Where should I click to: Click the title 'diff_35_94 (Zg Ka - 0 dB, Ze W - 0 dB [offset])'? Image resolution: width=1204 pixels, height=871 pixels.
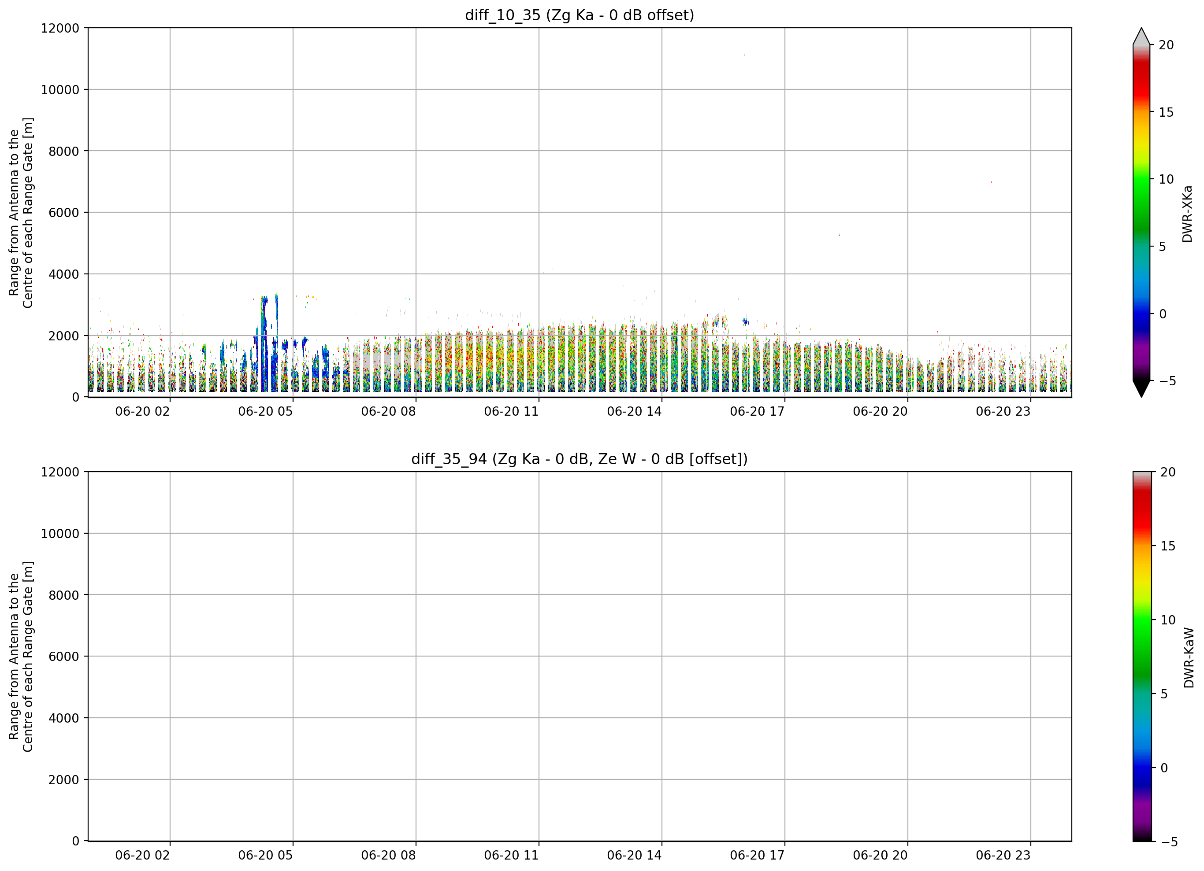[x=579, y=459]
